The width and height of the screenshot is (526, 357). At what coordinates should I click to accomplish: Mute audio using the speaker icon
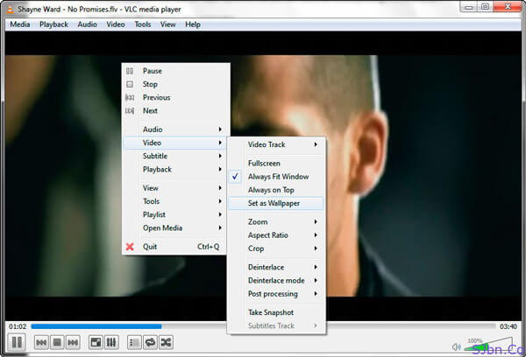pos(456,347)
